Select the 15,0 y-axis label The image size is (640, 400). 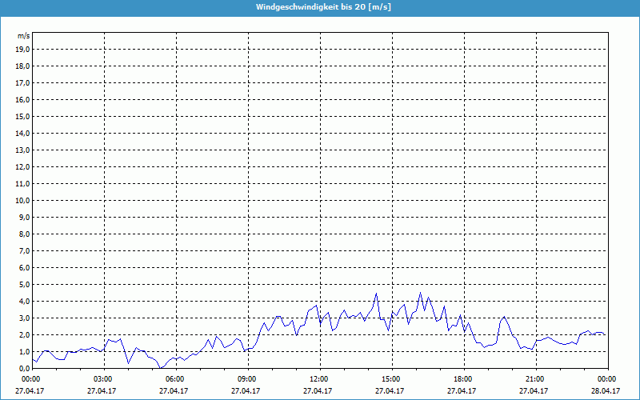click(x=23, y=116)
